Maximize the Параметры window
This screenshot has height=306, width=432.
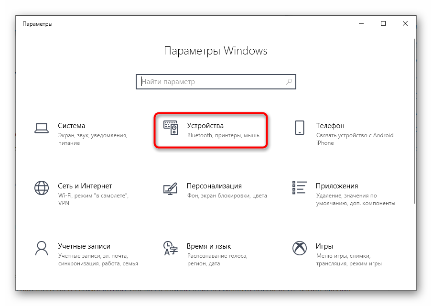pyautogui.click(x=383, y=24)
